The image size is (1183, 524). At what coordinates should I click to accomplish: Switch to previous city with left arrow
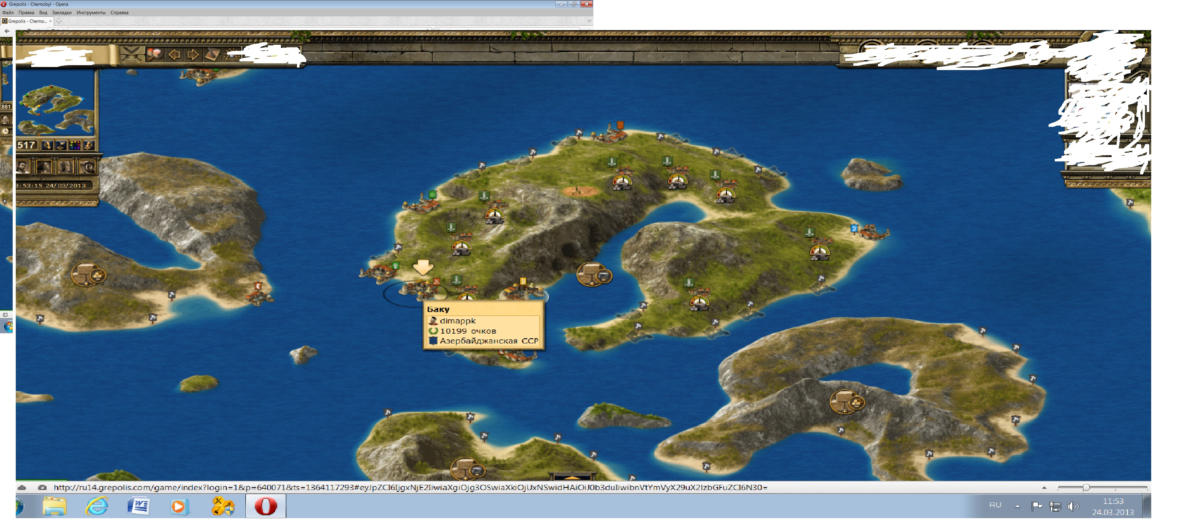pos(175,55)
